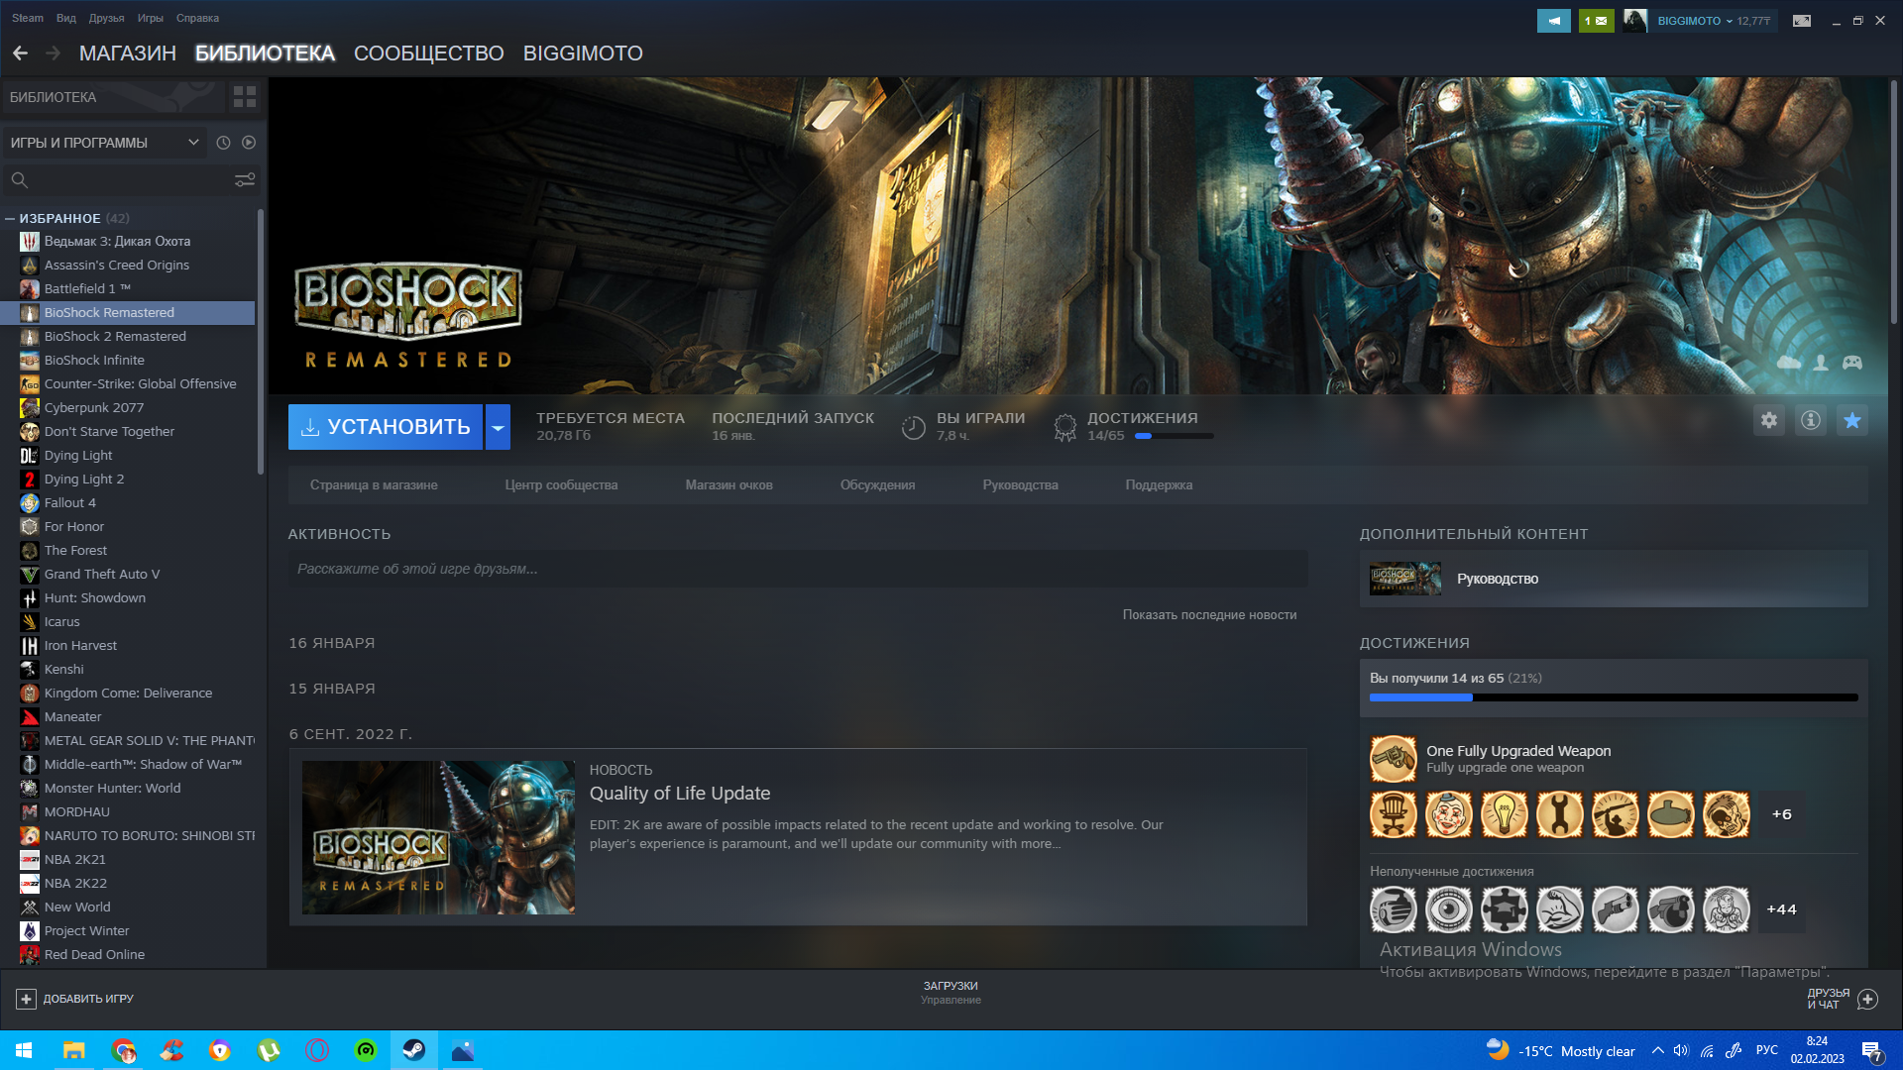Go to МАГАЗИН tab

tap(127, 53)
